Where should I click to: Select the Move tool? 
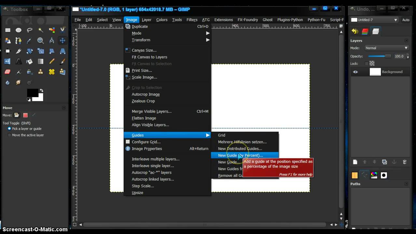click(62, 41)
